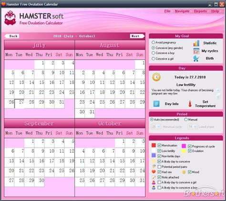
Task: Click the scroll up arrow in Day description
Action: tap(218, 91)
